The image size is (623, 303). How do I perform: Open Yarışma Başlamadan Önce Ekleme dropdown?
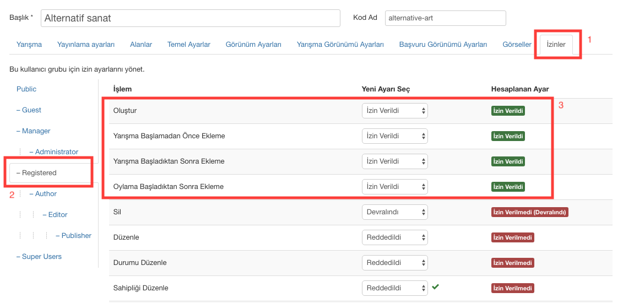pyautogui.click(x=394, y=136)
